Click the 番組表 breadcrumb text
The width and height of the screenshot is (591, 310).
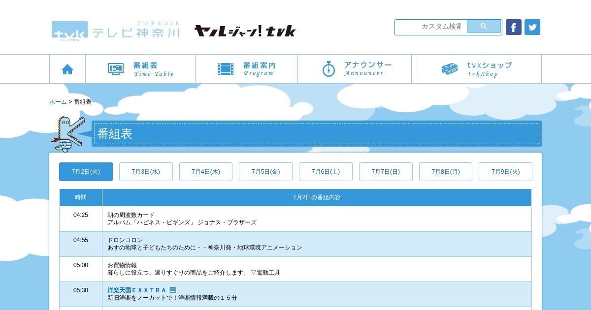(x=83, y=102)
